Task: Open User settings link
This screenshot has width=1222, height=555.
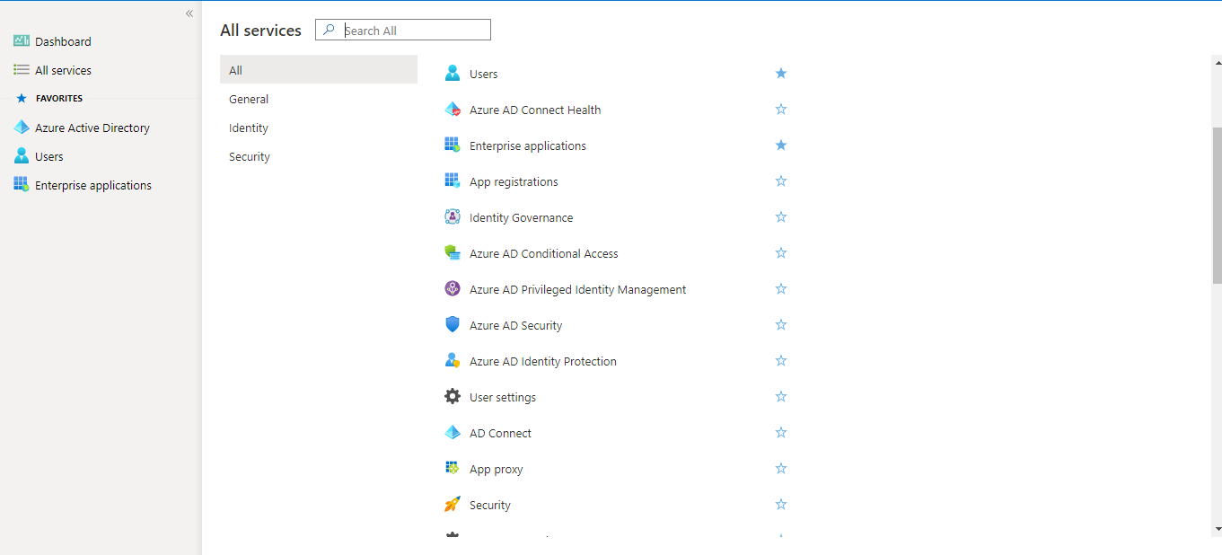Action: (x=503, y=397)
